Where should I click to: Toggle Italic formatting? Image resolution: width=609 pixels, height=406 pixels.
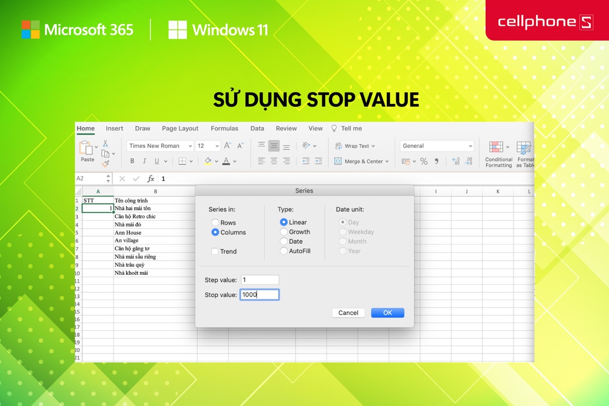[x=144, y=161]
